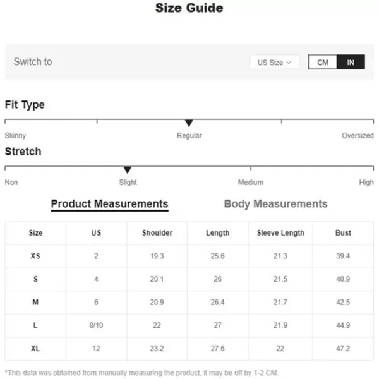This screenshot has height=379, width=379.
Task: Click the High label on Stretch scale
Action: click(366, 183)
